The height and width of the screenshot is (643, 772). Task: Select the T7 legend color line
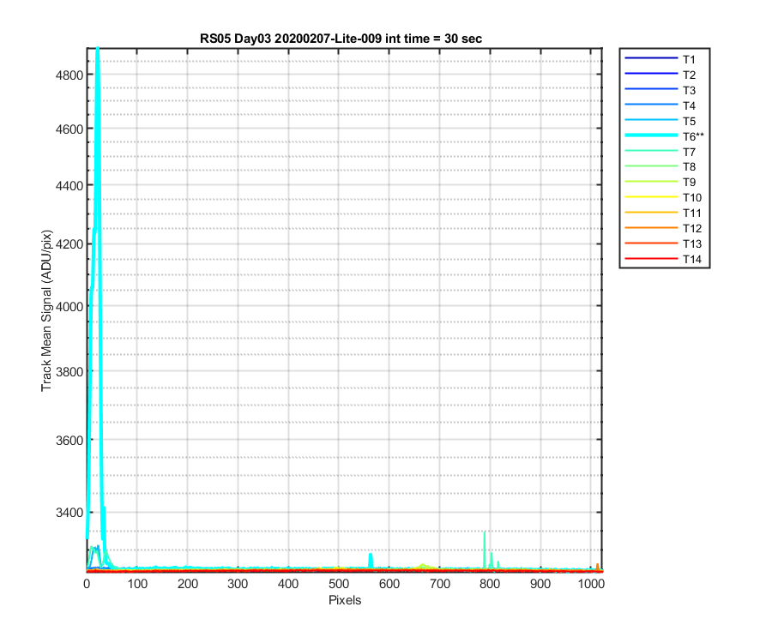[651, 151]
